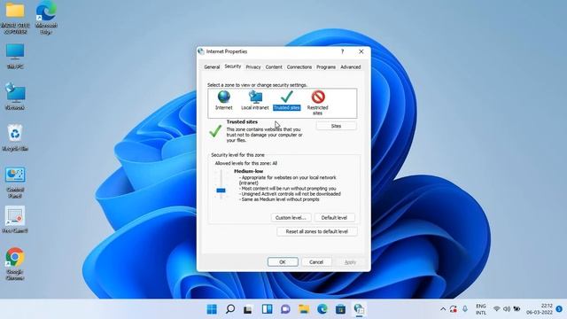Viewport: 567px width, 319px height.
Task: Open the notification badge in the tray
Action: tap(559, 309)
